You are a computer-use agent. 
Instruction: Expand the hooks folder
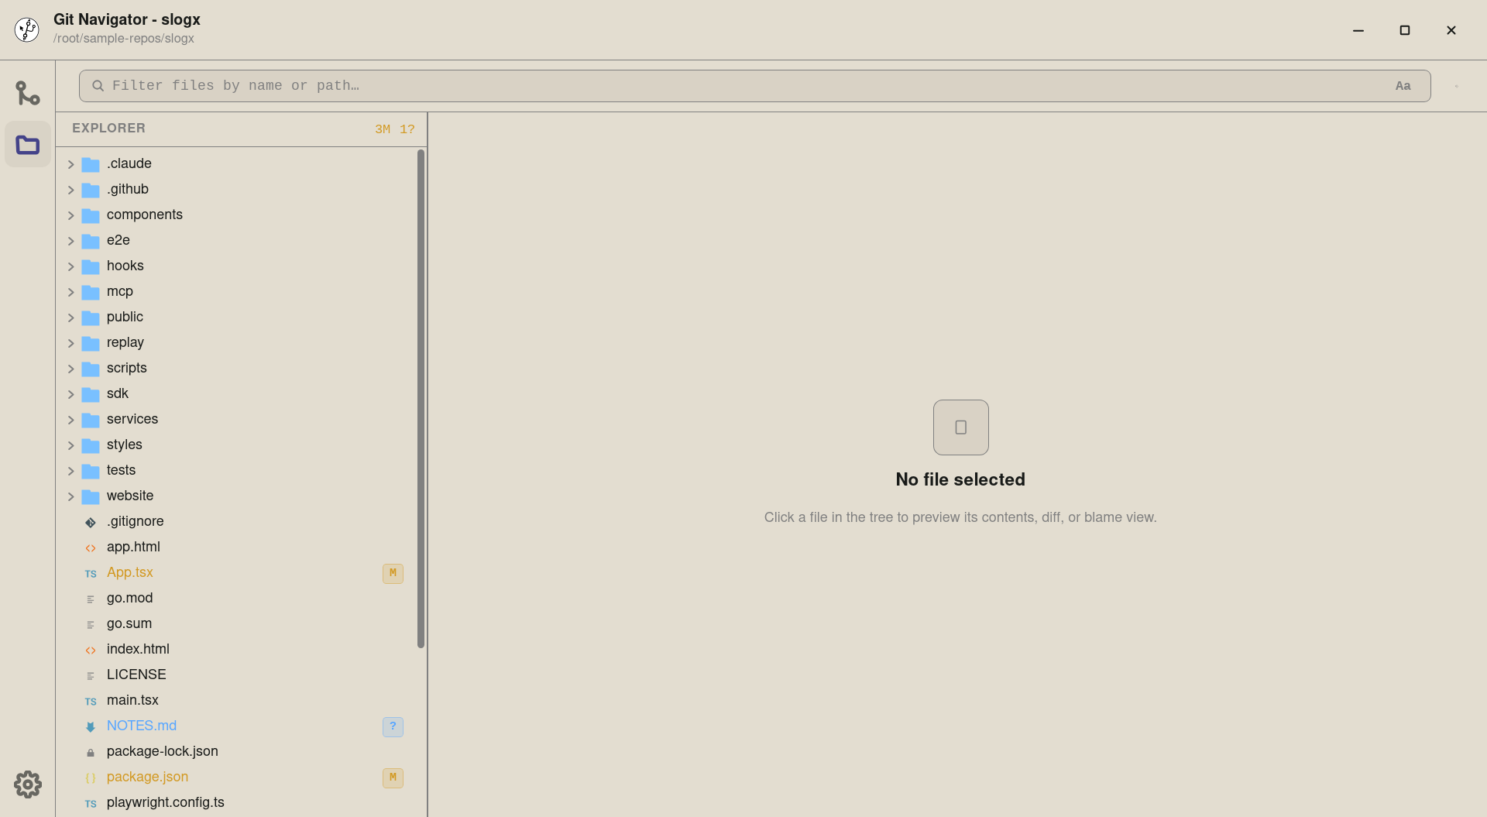pyautogui.click(x=70, y=266)
